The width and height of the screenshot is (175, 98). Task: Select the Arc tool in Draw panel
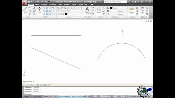[30, 8]
